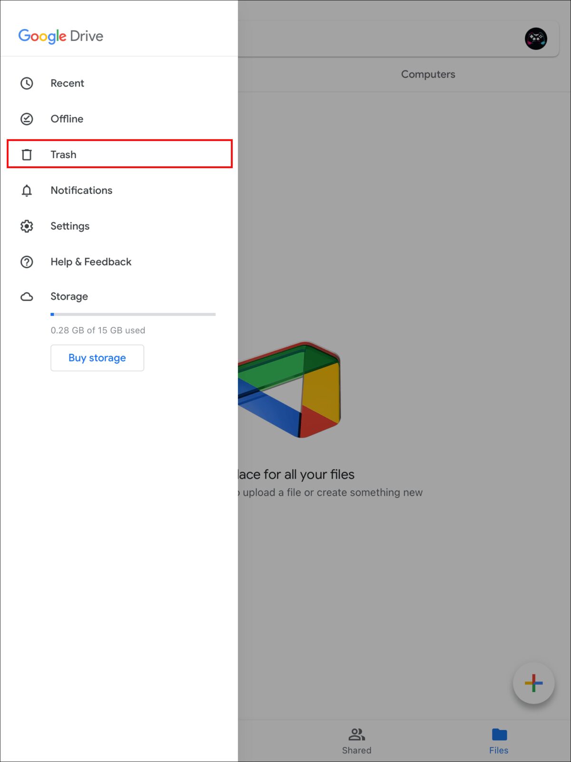Open the Offline files menu item
This screenshot has width=571, height=762.
(x=67, y=119)
